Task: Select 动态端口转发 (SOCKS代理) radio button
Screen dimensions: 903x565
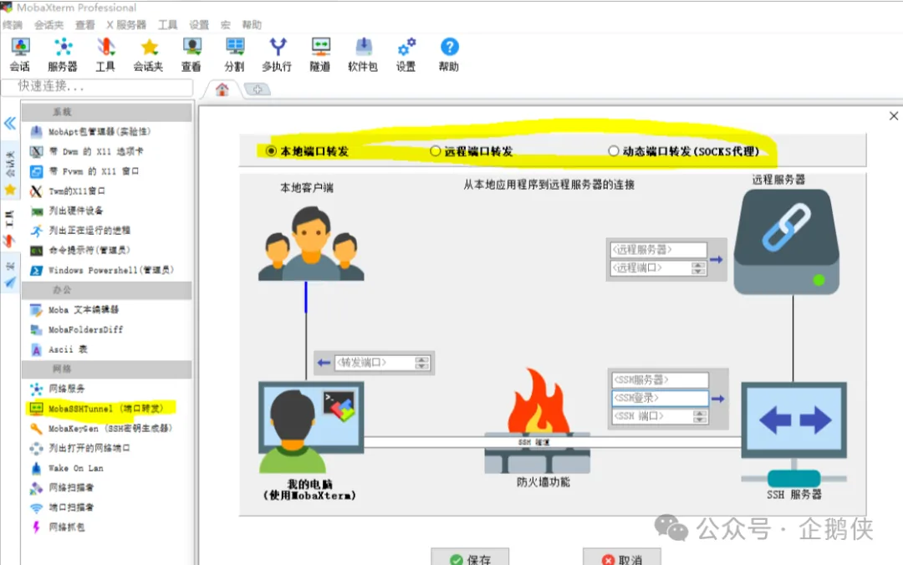Action: tap(614, 151)
